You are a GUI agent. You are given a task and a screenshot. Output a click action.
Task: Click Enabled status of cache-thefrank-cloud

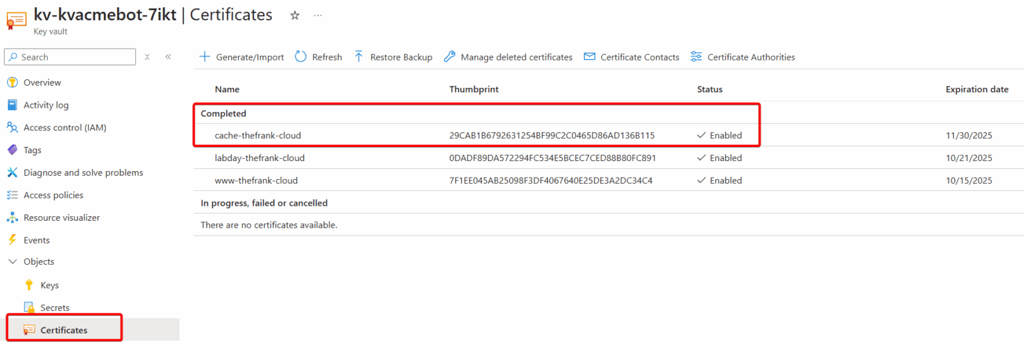[x=719, y=135]
